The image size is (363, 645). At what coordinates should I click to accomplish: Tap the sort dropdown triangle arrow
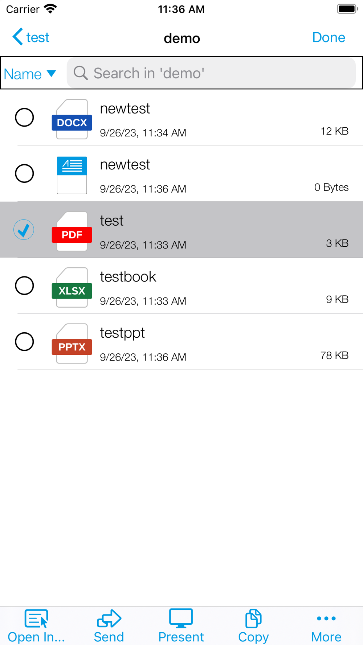point(52,74)
